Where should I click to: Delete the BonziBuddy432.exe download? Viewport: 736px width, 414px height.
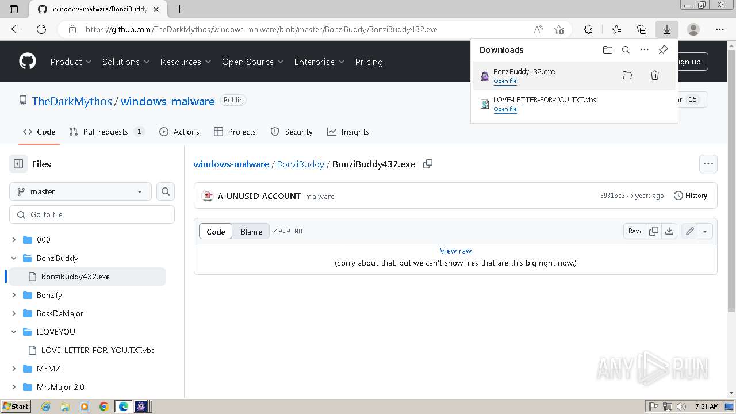click(x=655, y=75)
